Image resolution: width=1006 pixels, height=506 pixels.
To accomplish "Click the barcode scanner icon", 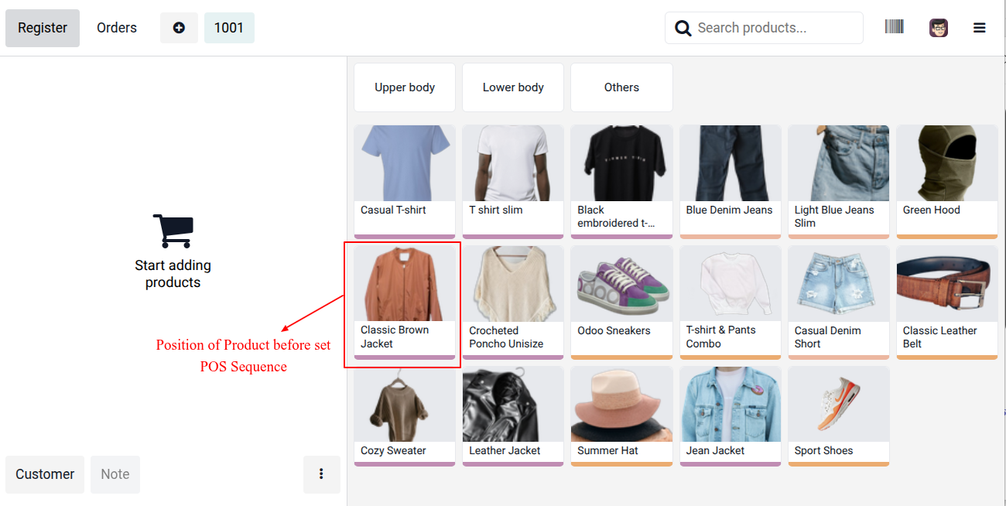I will tap(894, 27).
